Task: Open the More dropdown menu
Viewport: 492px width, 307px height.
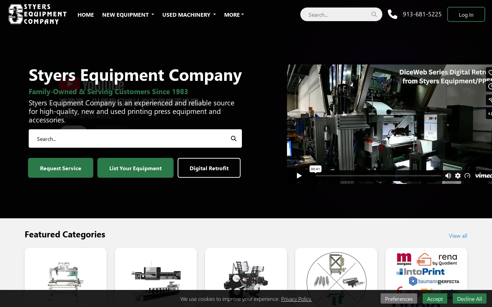Action: click(234, 15)
